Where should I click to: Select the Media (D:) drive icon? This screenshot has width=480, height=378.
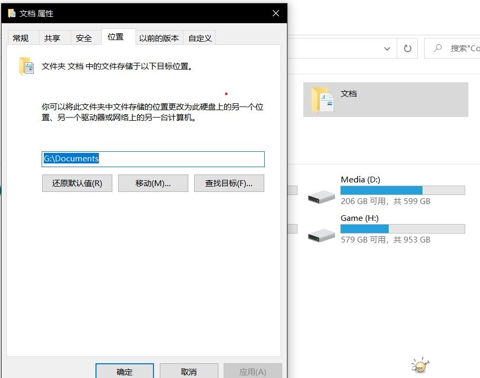tap(321, 197)
